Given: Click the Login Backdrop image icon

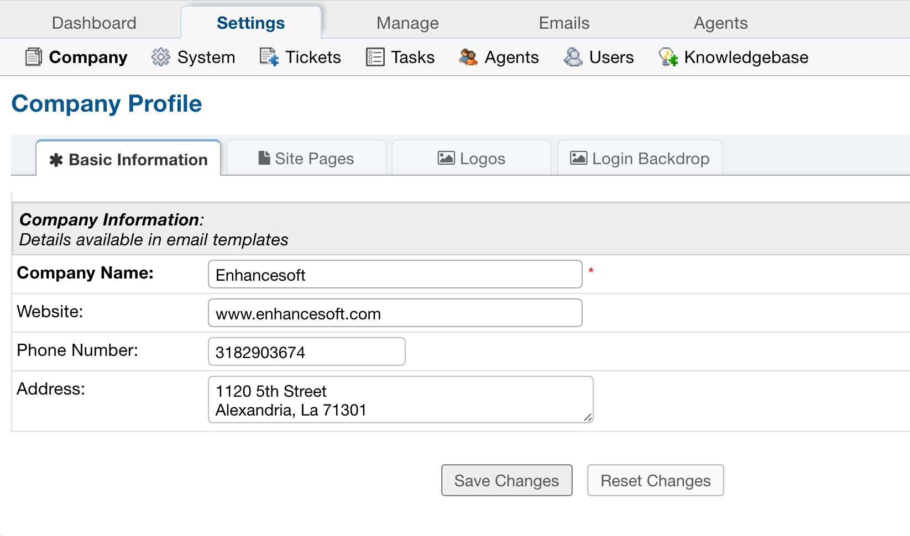Looking at the screenshot, I should click(578, 158).
